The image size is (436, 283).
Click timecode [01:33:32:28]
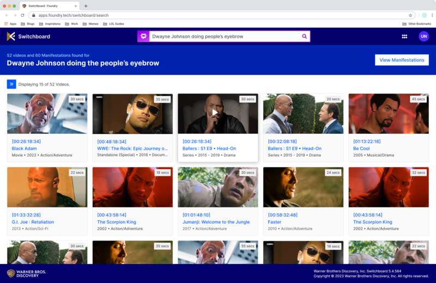click(x=26, y=215)
